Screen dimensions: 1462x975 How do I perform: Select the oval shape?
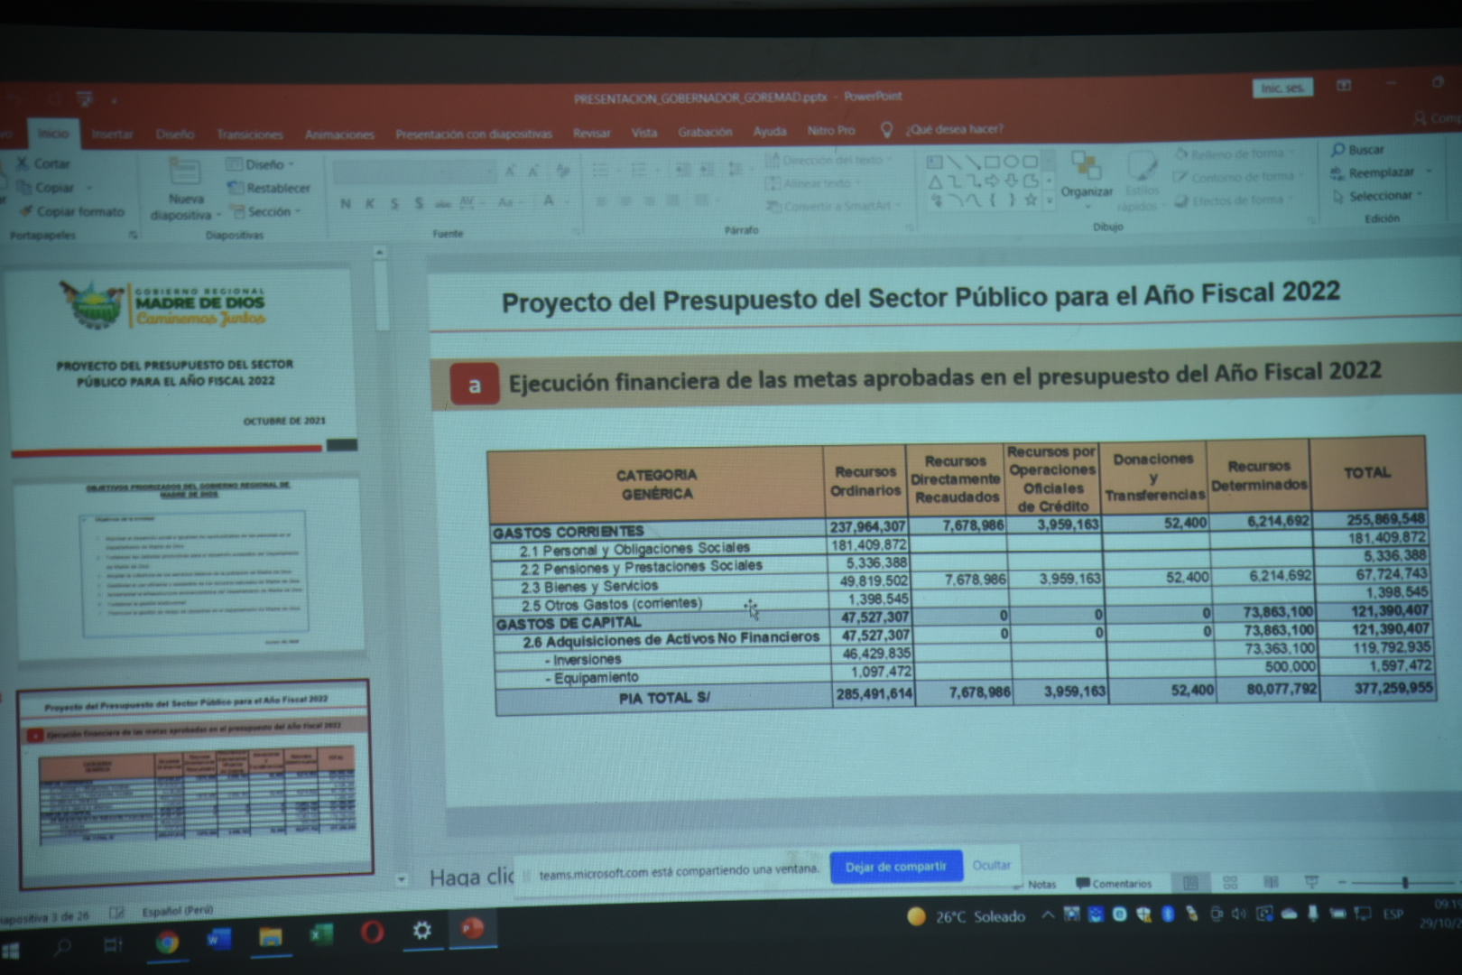[1011, 162]
